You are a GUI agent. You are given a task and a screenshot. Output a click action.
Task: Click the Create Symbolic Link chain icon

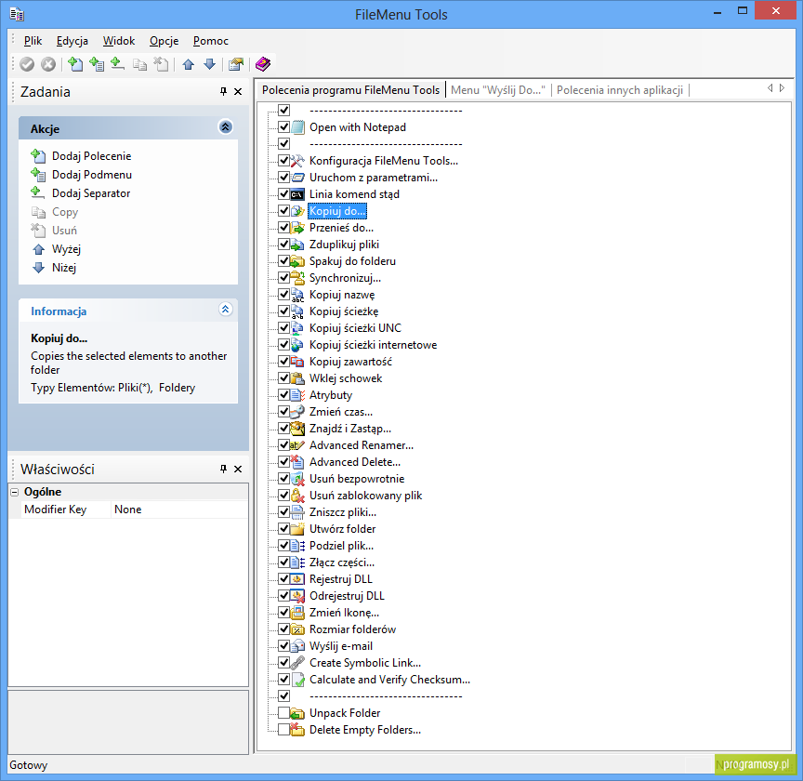(297, 663)
